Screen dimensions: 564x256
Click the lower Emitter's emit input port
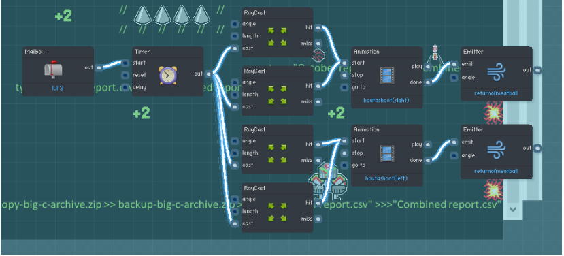(x=454, y=142)
